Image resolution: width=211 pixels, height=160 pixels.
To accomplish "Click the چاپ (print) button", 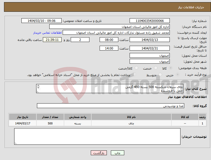I will pos(118,153).
